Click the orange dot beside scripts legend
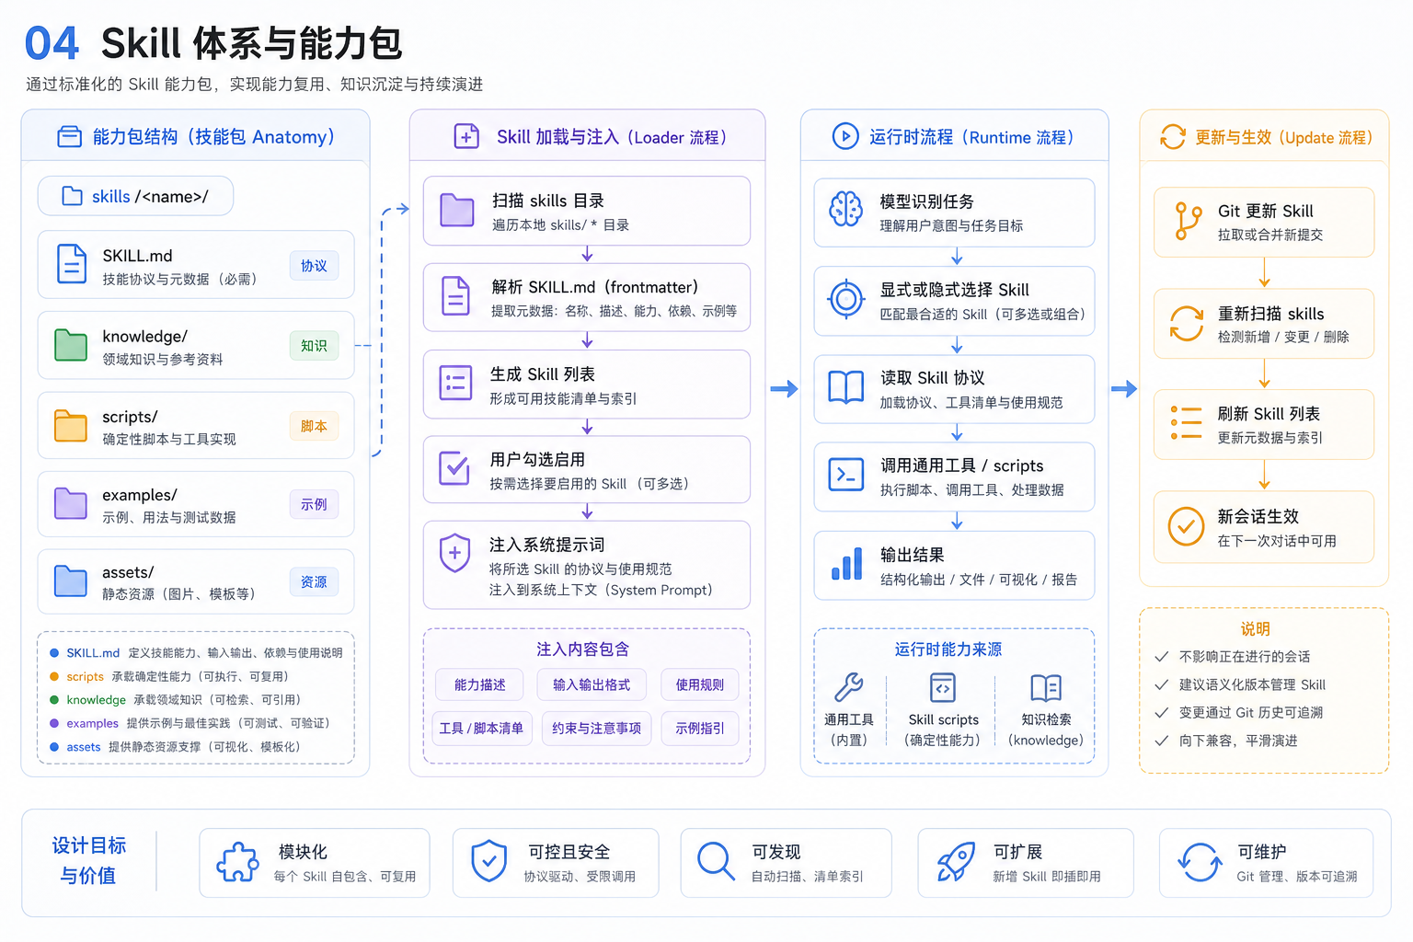 [54, 677]
